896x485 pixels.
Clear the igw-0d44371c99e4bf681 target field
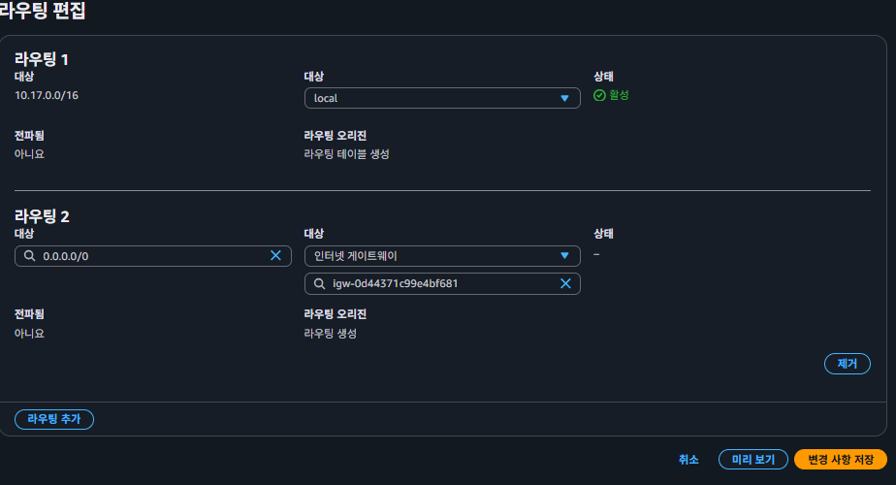(x=565, y=283)
